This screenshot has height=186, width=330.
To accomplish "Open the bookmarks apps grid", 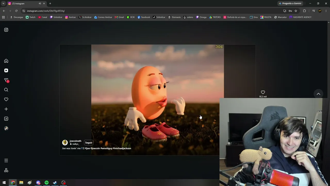I will 3,17.
